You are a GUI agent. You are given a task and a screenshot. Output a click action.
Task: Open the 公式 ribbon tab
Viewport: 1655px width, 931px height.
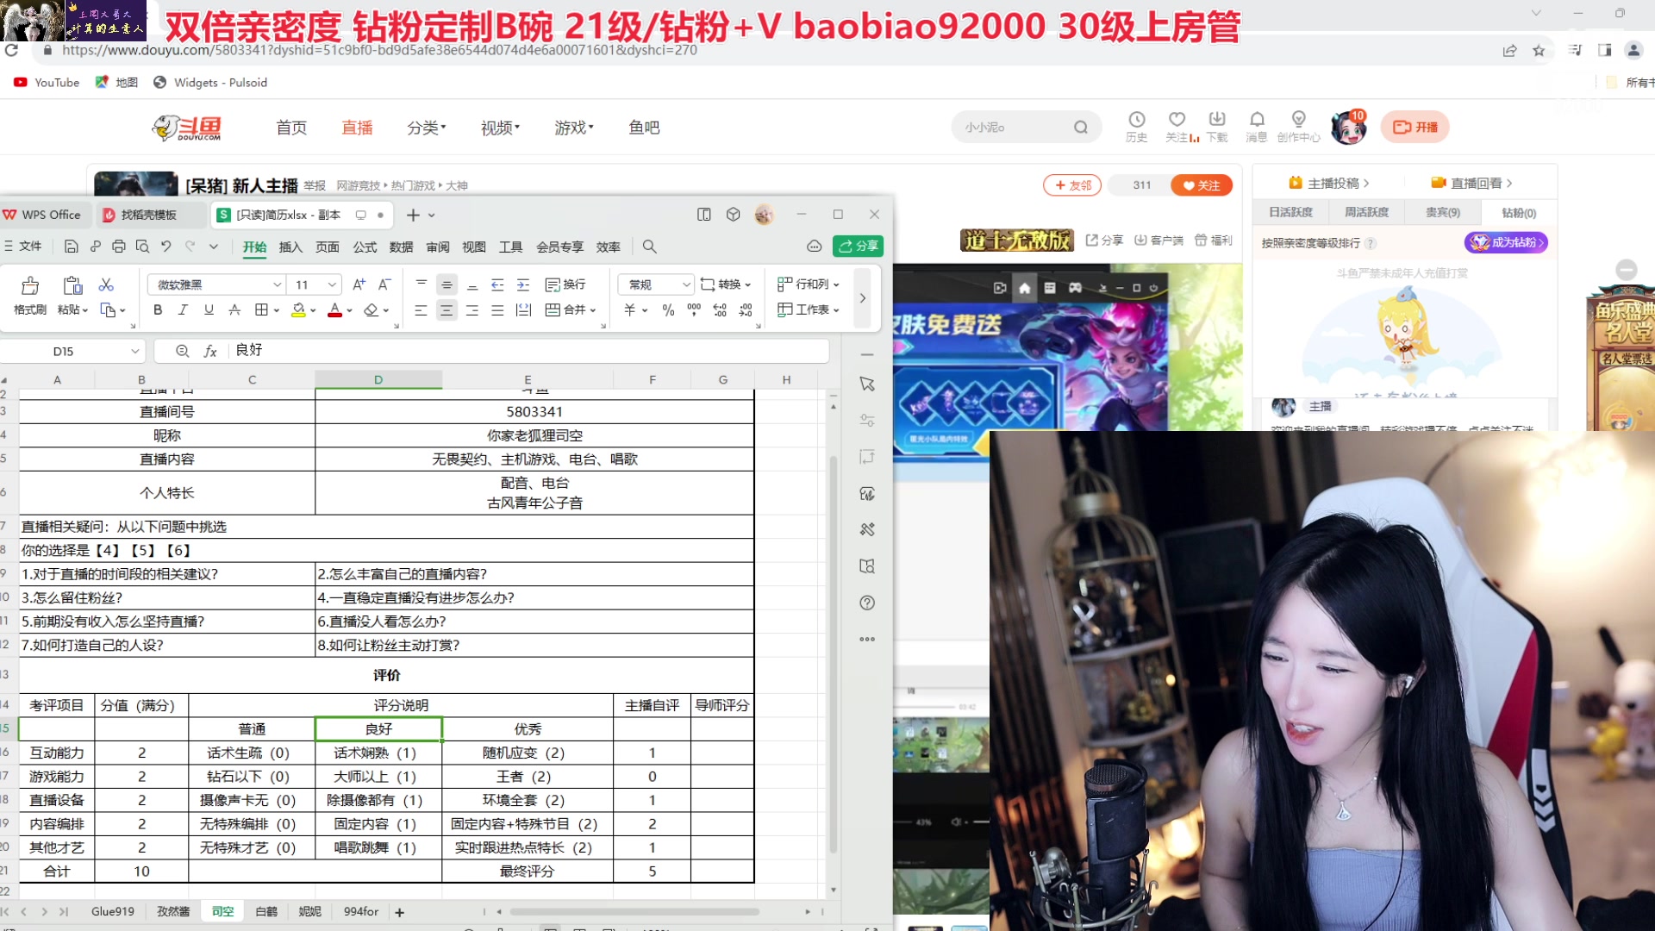[365, 247]
